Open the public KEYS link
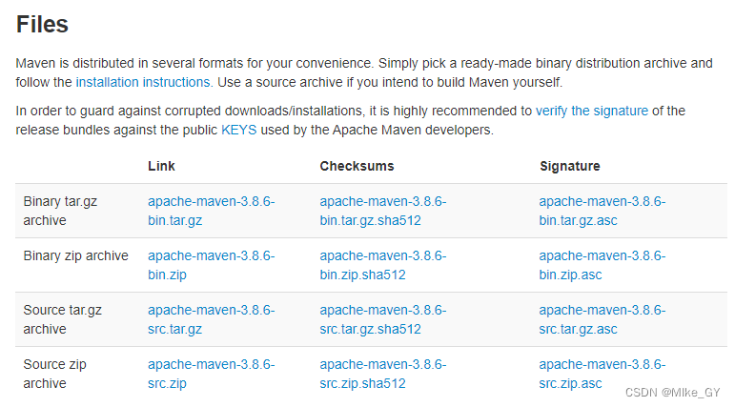Viewport: 735px width, 407px height. pyautogui.click(x=238, y=129)
